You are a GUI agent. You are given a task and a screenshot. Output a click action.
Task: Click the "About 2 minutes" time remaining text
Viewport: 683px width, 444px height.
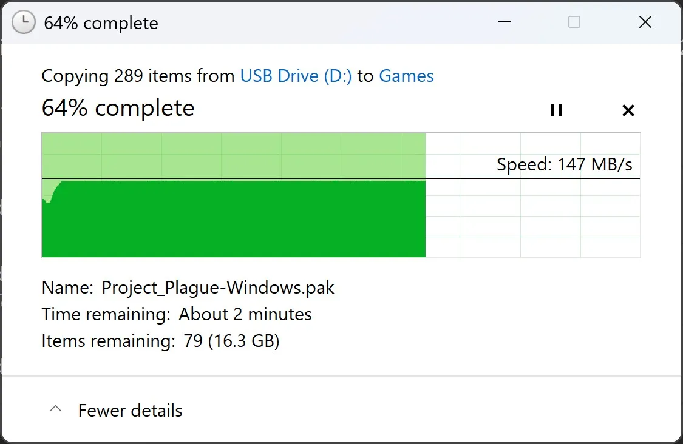point(245,314)
